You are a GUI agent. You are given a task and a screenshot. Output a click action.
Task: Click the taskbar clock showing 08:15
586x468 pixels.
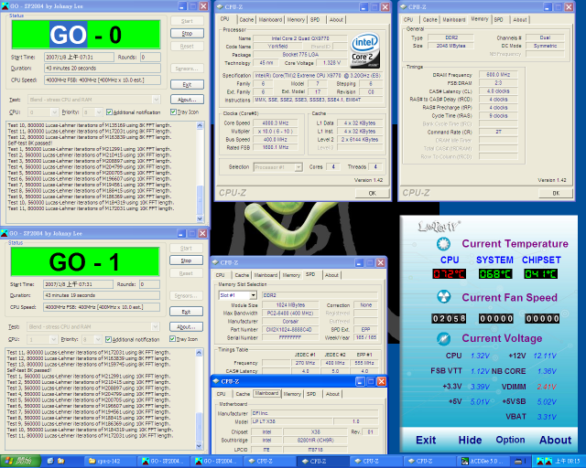tap(568, 462)
